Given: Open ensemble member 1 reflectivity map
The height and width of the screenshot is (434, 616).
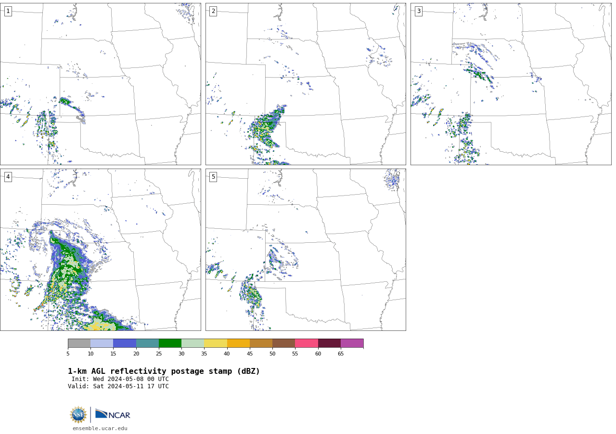Looking at the screenshot, I should coord(100,84).
